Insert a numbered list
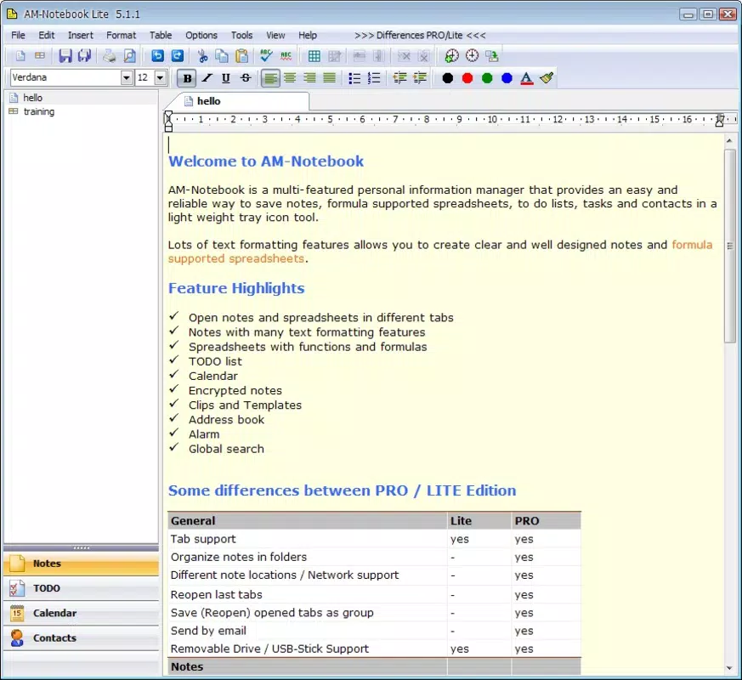The image size is (742, 680). tap(374, 78)
